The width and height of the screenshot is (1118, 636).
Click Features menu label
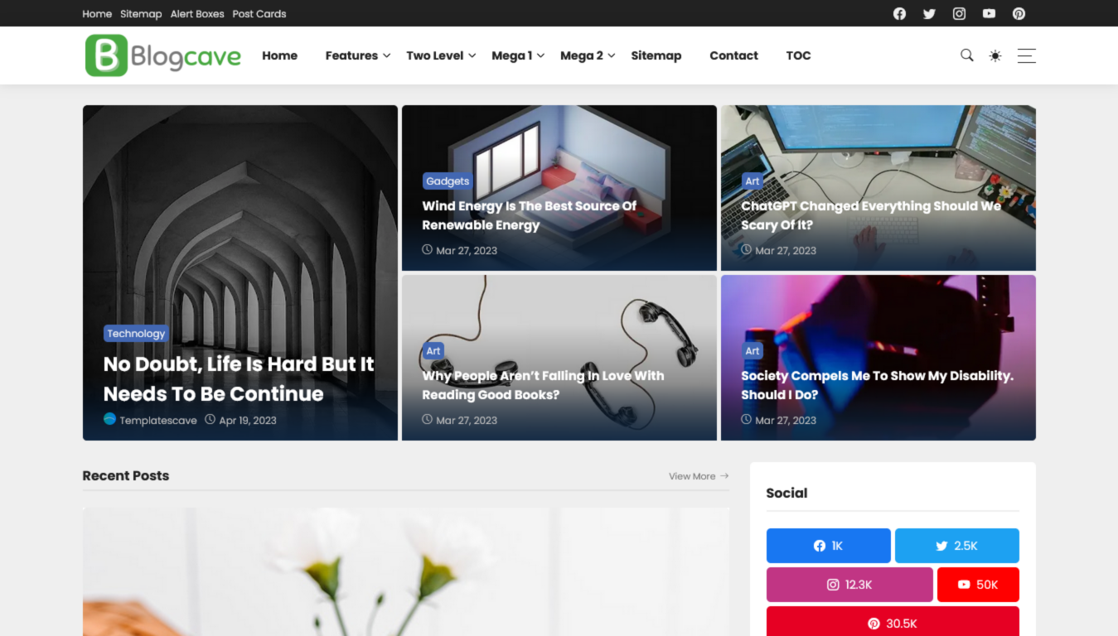(x=351, y=55)
